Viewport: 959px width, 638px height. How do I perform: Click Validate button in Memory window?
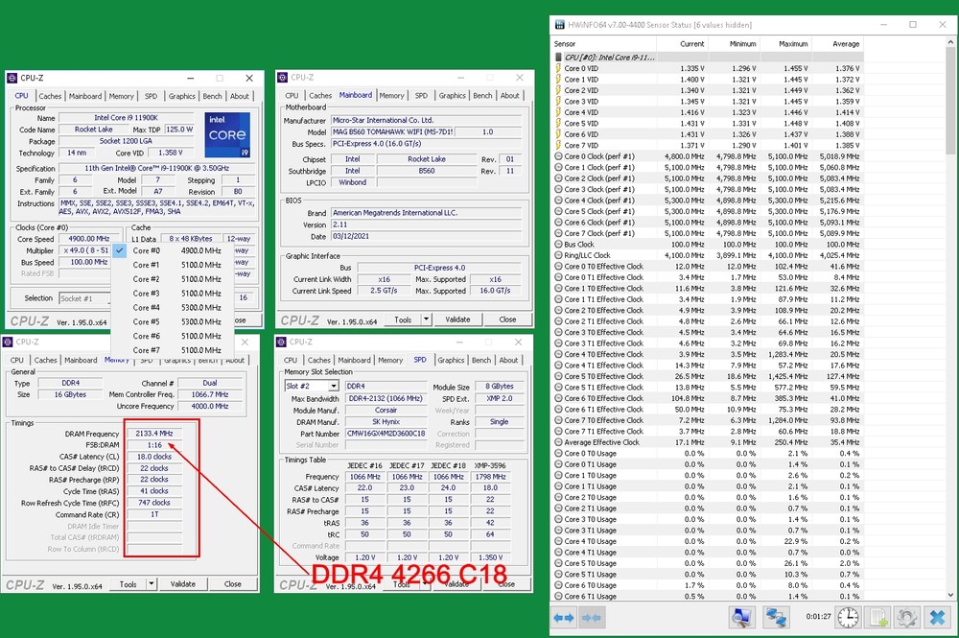tap(183, 584)
